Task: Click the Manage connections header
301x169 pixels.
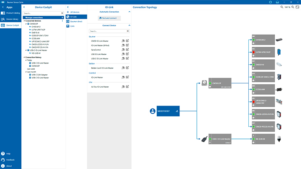Action: 43,18
